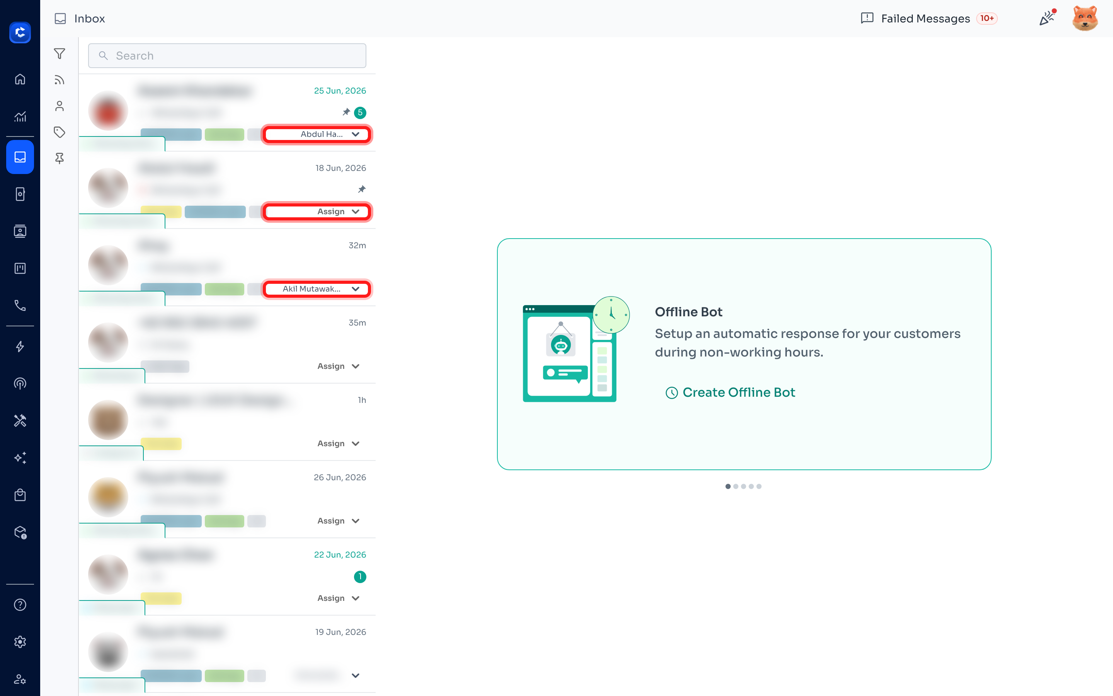Open the AI sparkles icon in the sidebar
Screen dimensions: 1113x696
pyautogui.click(x=20, y=458)
